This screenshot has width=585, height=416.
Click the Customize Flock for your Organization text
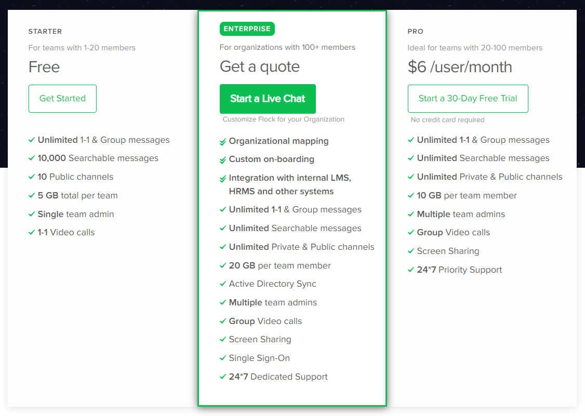(283, 119)
